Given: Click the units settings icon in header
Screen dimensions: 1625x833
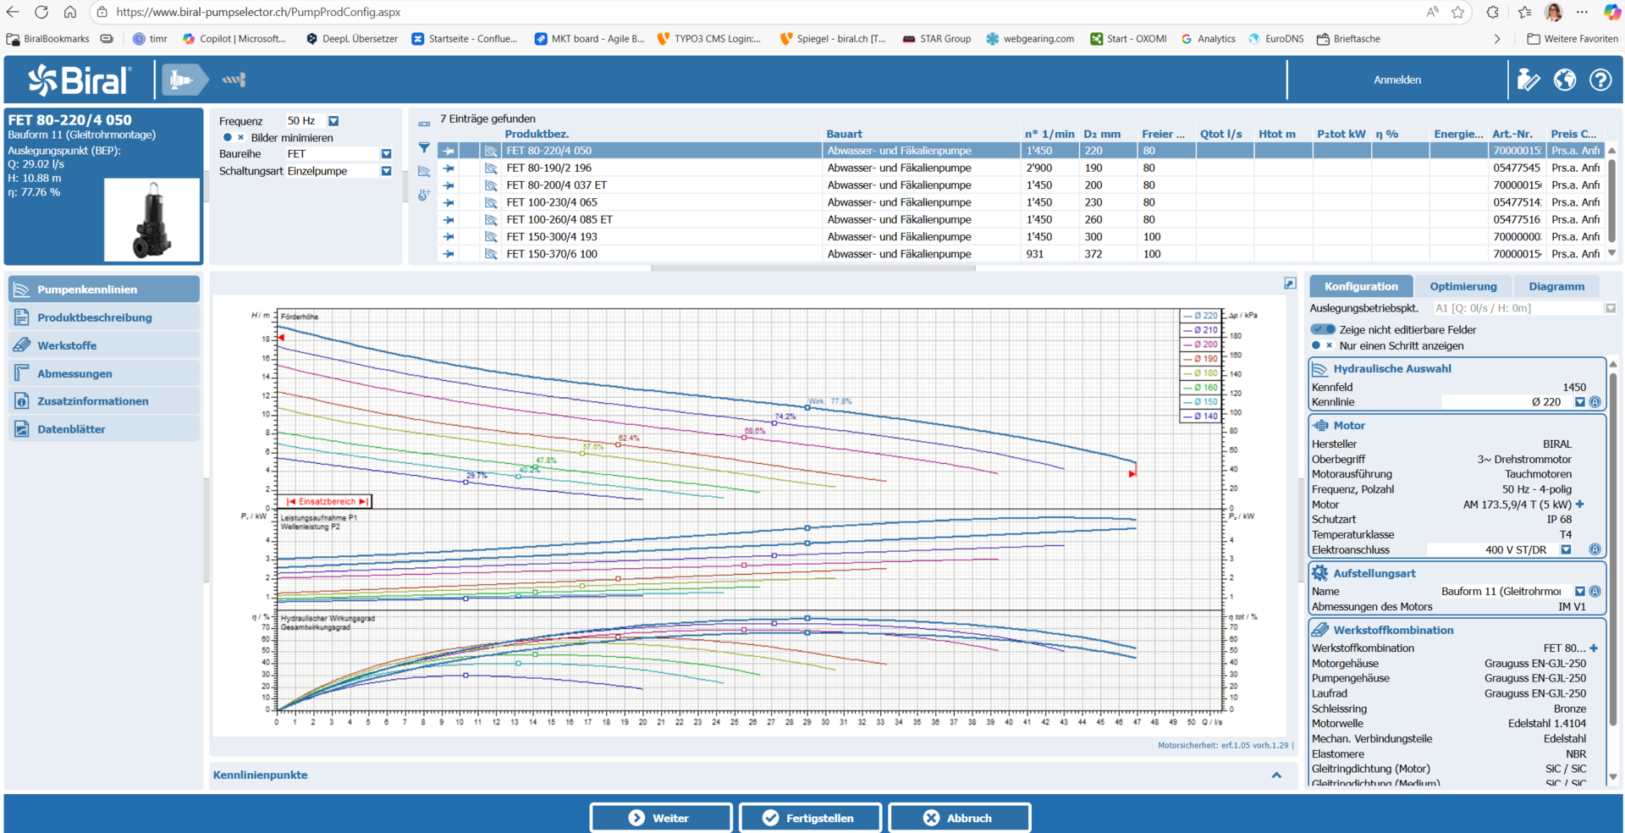Looking at the screenshot, I should click(x=1529, y=80).
